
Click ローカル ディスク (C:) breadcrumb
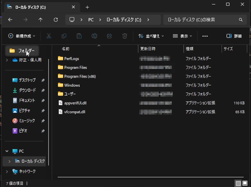click(124, 20)
